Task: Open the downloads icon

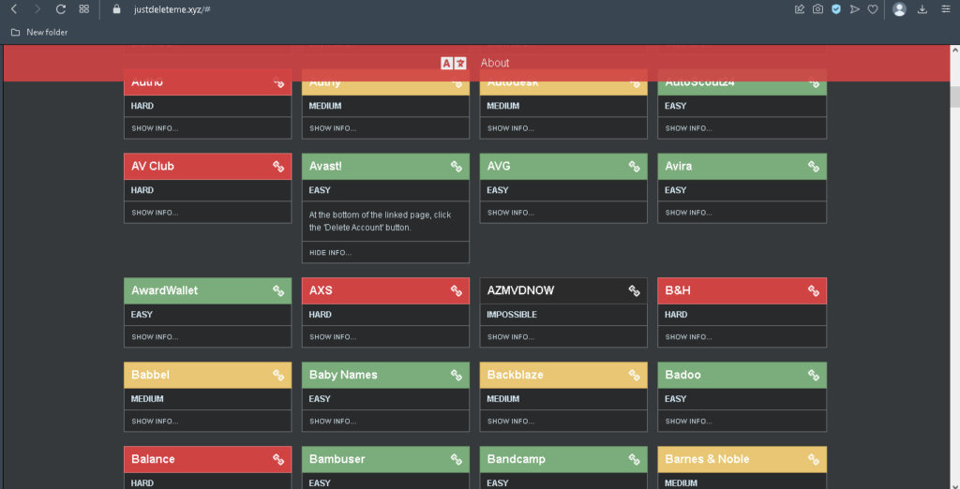Action: coord(922,9)
